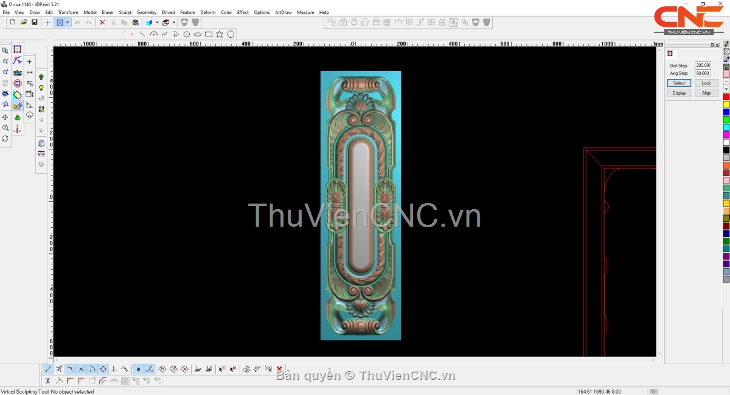The image size is (730, 395).
Task: Expand the wireframe box dropdown arrow
Action: coord(174,22)
